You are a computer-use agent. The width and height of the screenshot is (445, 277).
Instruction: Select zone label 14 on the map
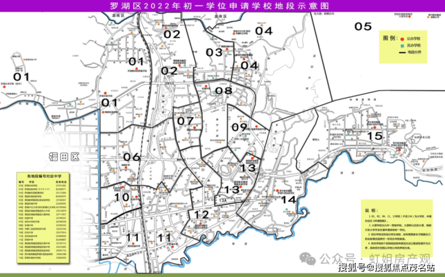(x=288, y=200)
